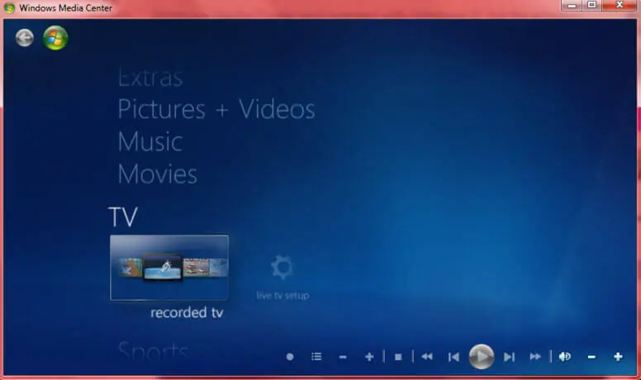Rewind with the double-left arrow button
The width and height of the screenshot is (641, 380).
click(427, 357)
